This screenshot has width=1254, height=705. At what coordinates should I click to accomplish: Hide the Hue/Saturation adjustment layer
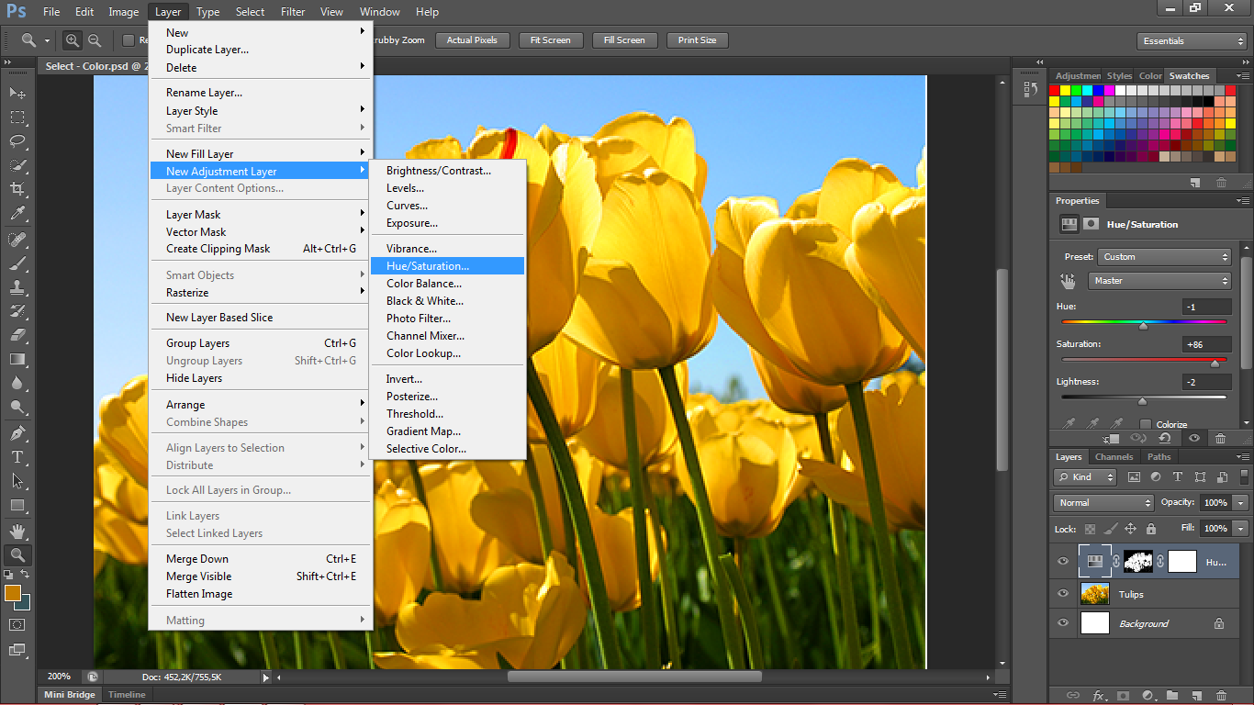click(x=1063, y=562)
